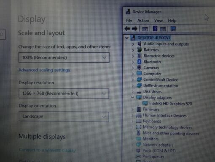215x162 pixels.
Task: Collapse the Display adapters arrow
Action: 132,97
